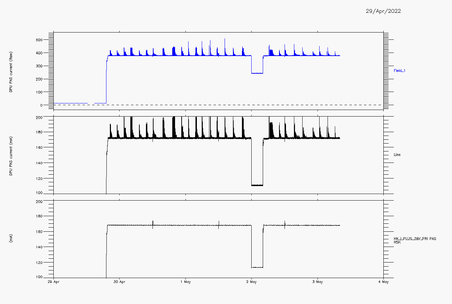Select the blue Field_1 legend label
The image size is (452, 304).
coord(399,71)
